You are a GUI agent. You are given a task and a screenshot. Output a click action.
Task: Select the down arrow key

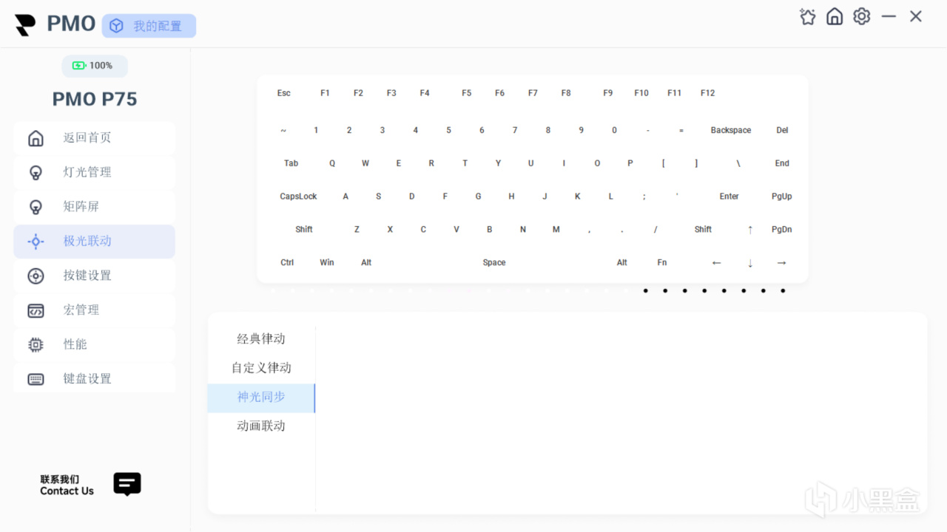750,263
